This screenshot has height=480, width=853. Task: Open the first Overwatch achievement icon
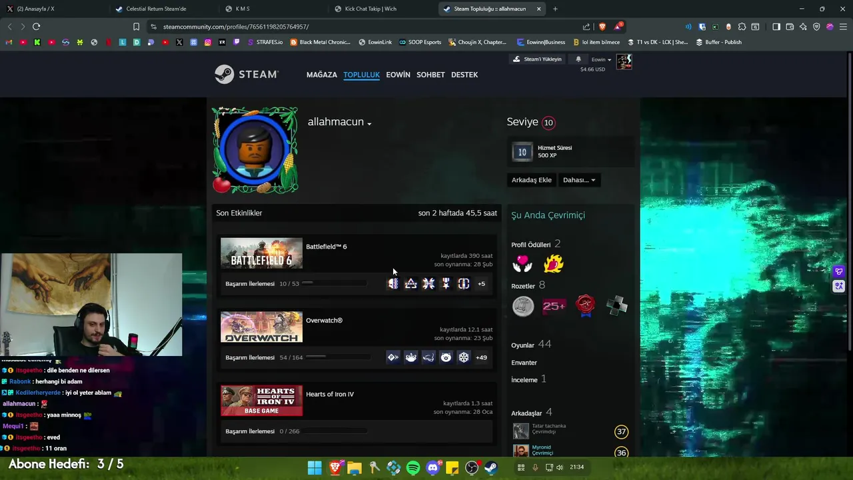point(393,357)
